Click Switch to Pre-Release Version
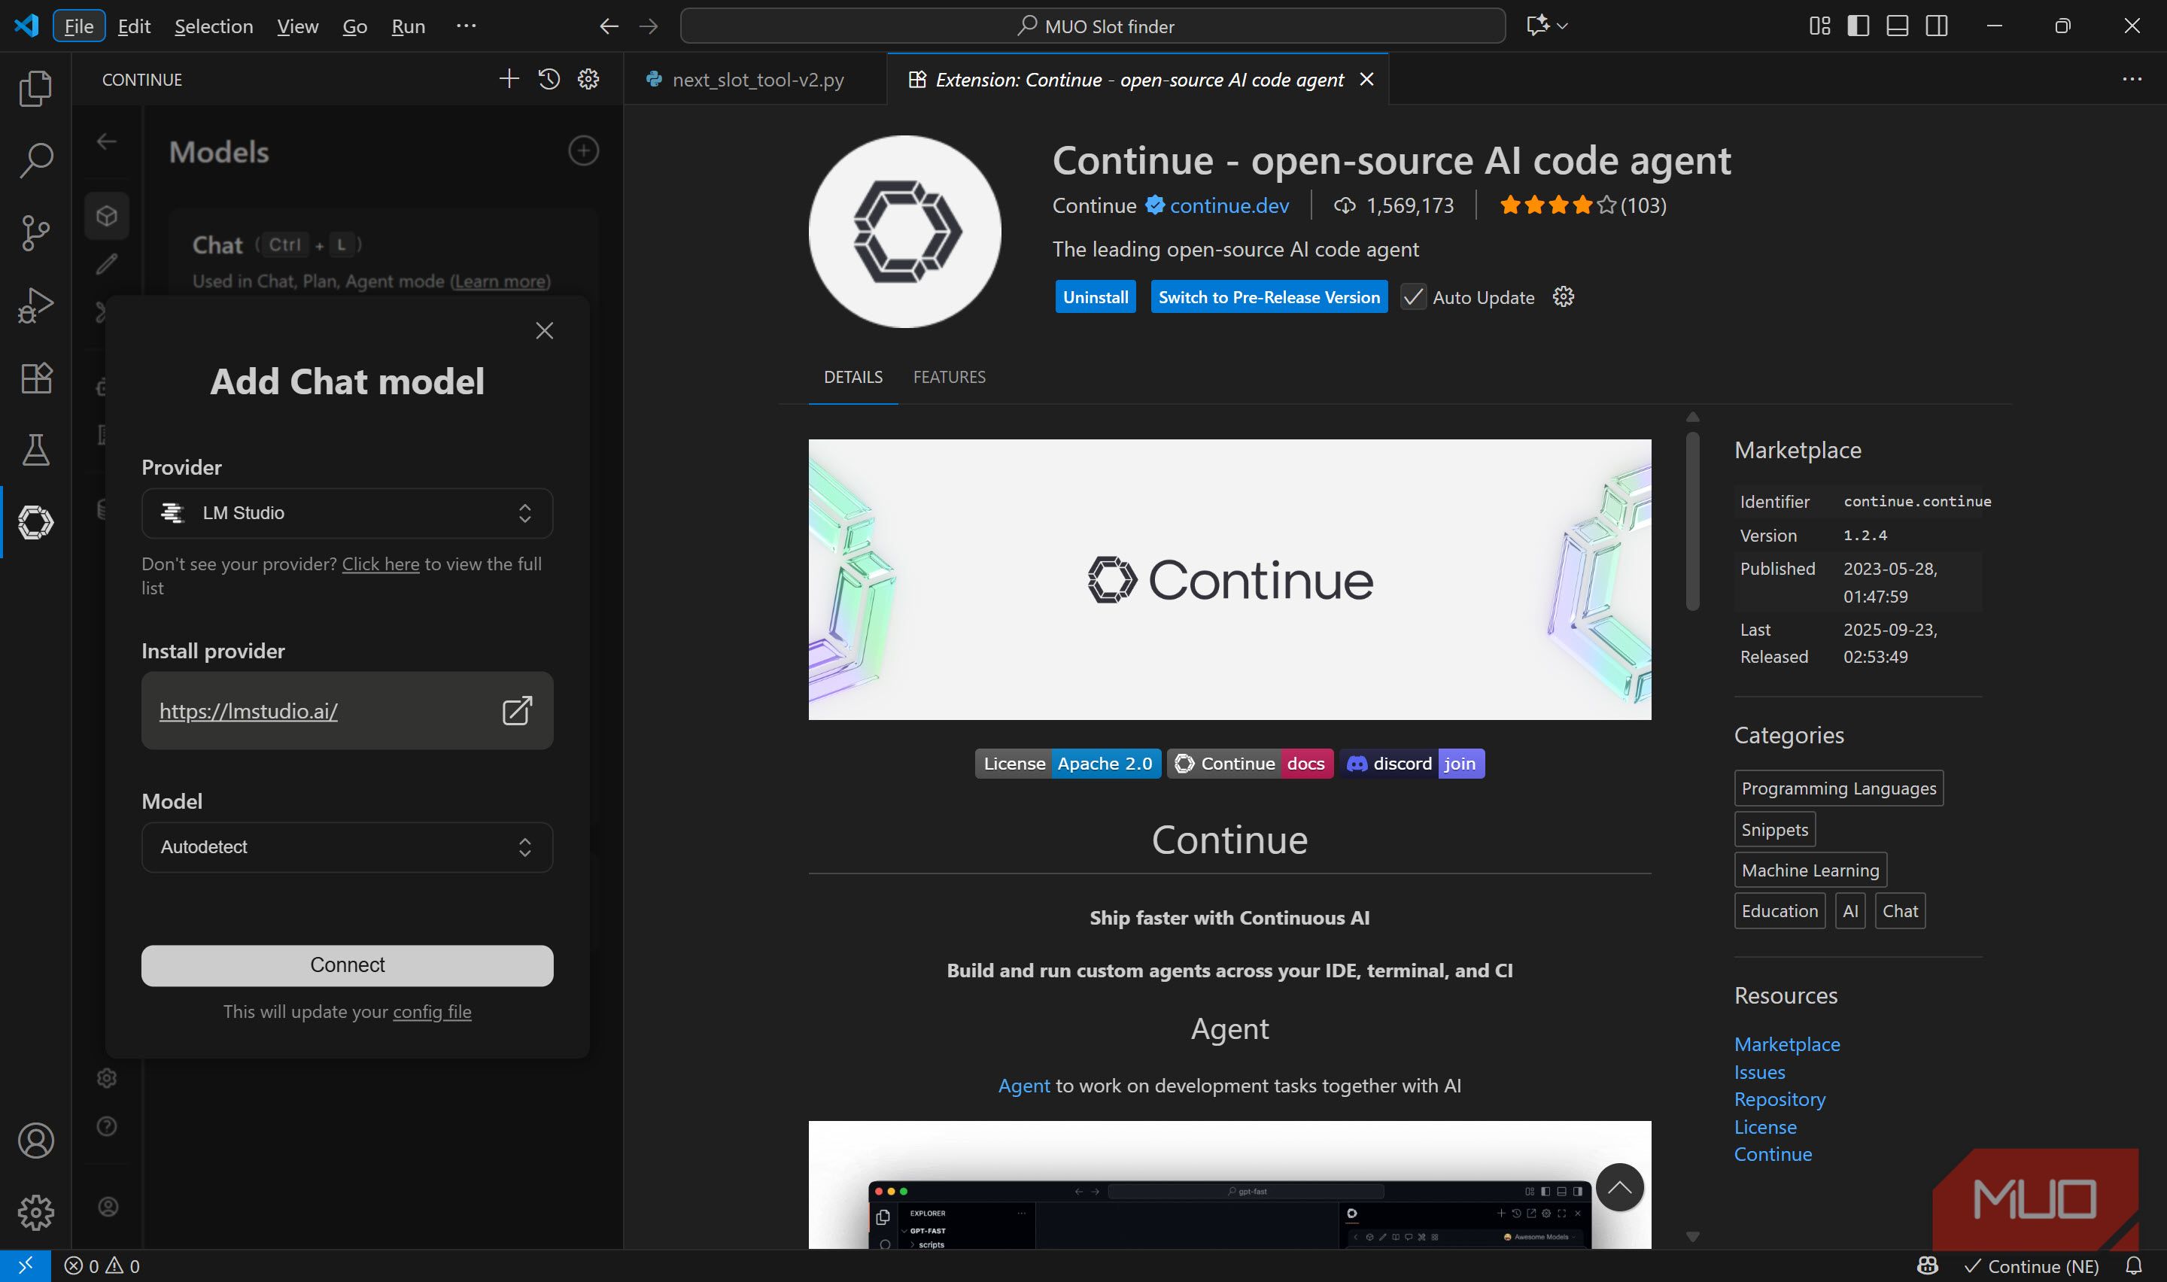The width and height of the screenshot is (2167, 1282). point(1269,297)
